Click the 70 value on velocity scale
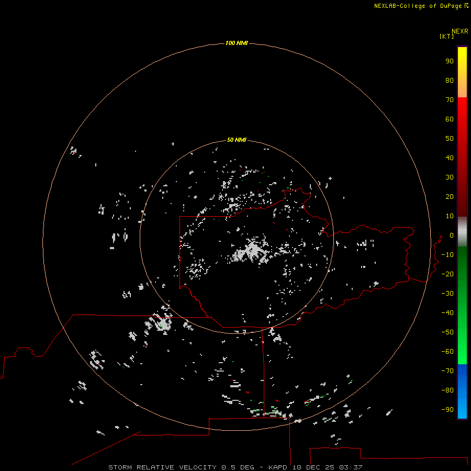Screen dimensions: 471x471 450,100
